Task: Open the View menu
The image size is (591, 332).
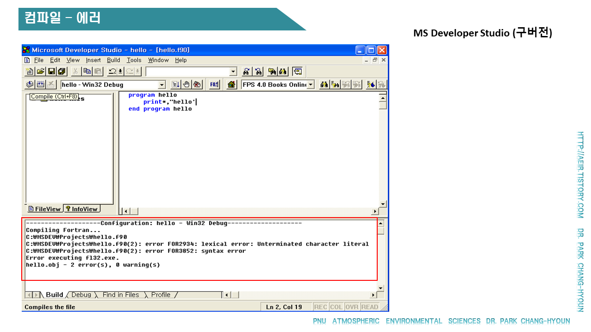Action: [x=73, y=60]
